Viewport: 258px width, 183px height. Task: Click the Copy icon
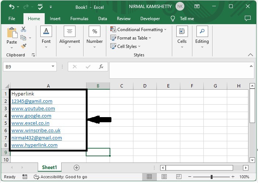pos(23,38)
